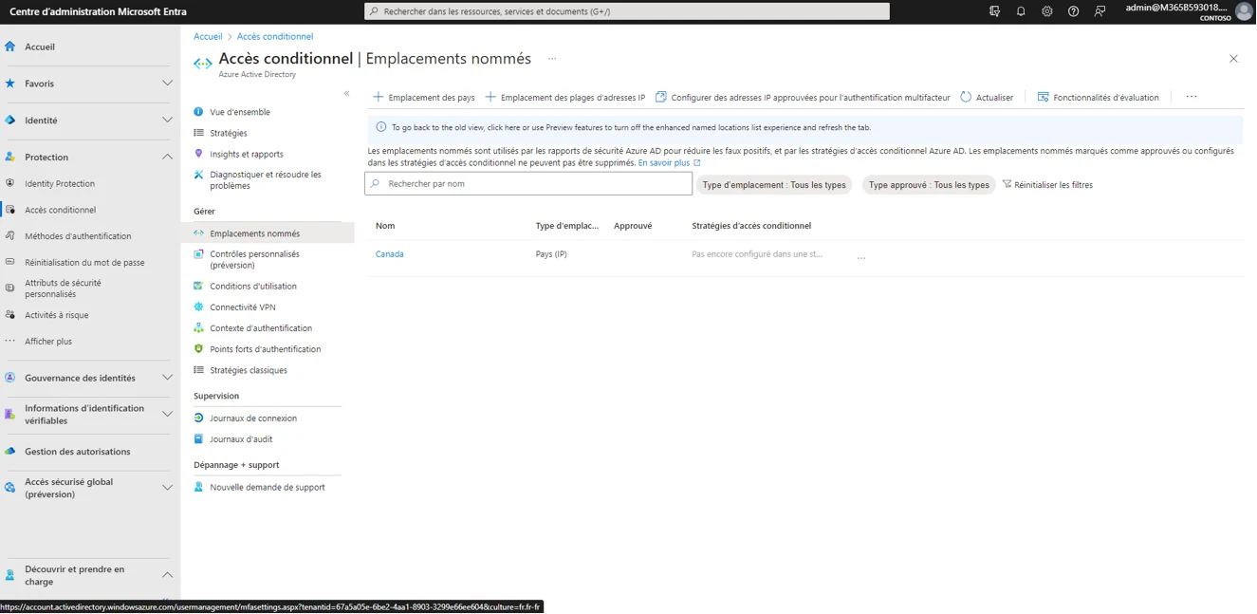The image size is (1257, 614).
Task: Collapse the resource menu with the double chevron
Action: (x=346, y=93)
